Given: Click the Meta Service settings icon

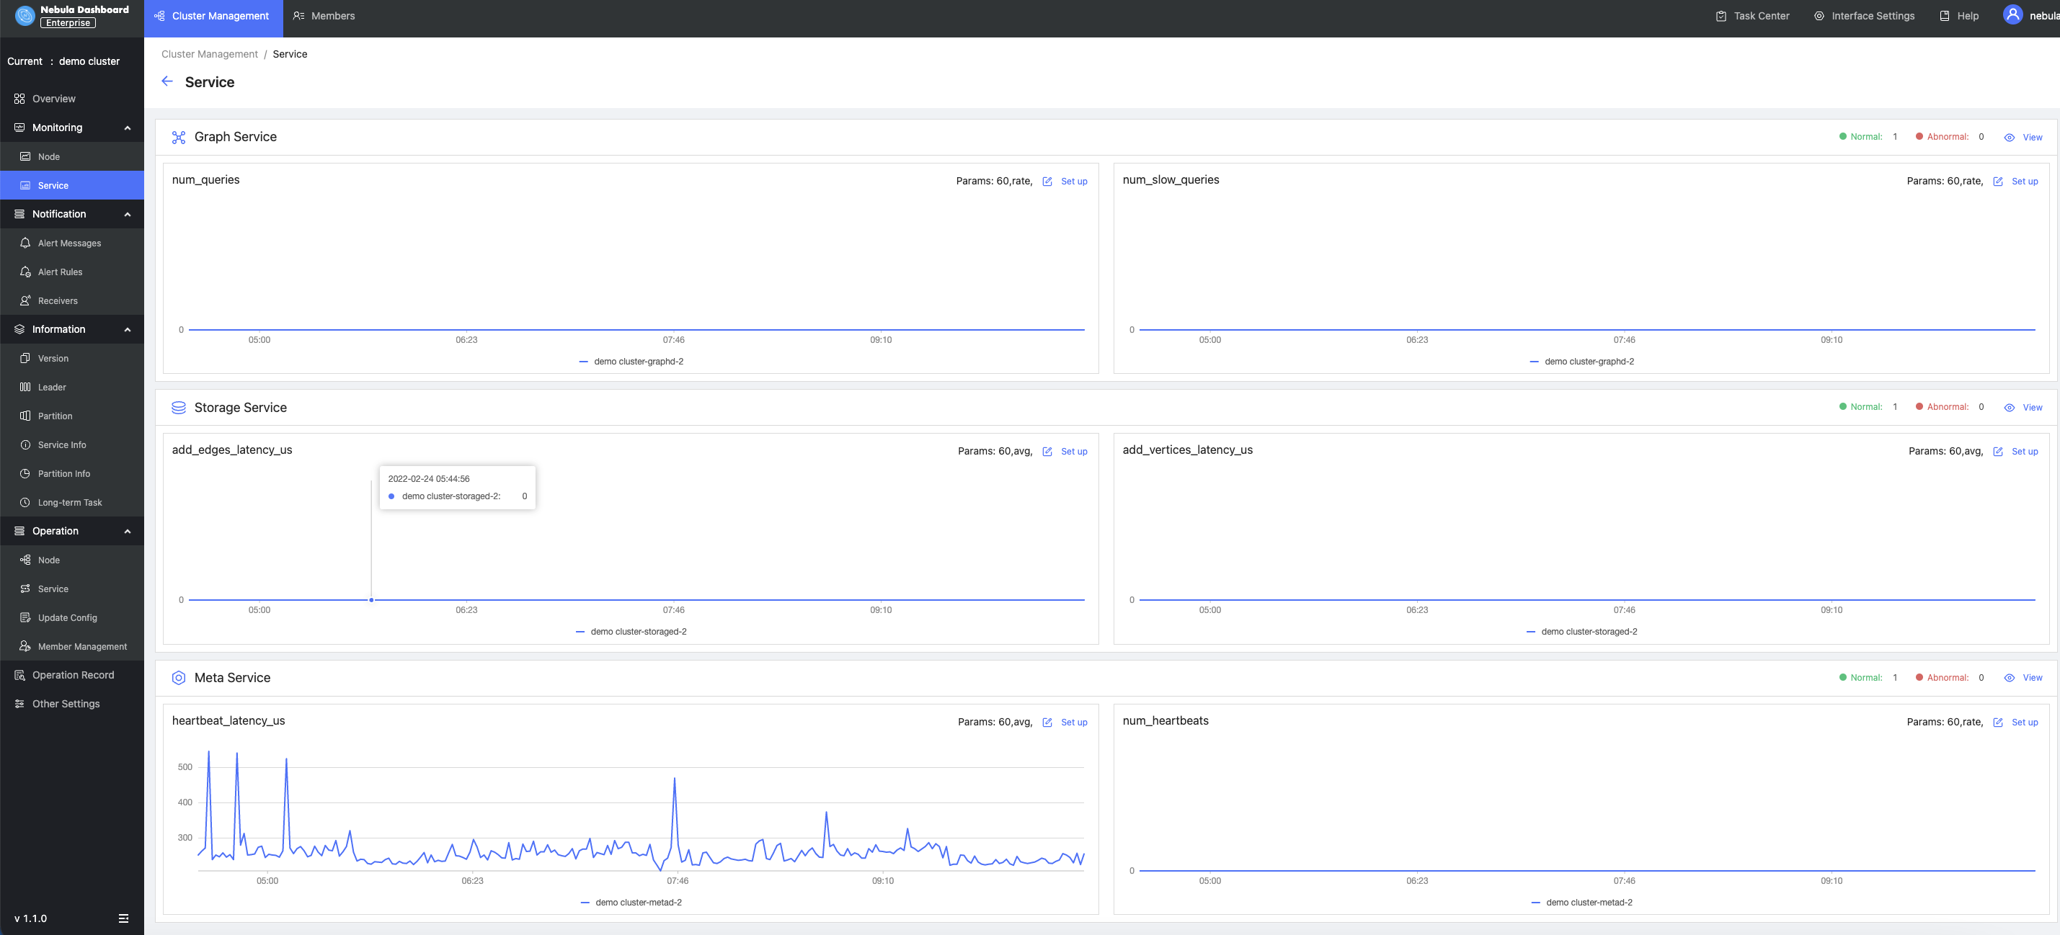Looking at the screenshot, I should click(179, 678).
